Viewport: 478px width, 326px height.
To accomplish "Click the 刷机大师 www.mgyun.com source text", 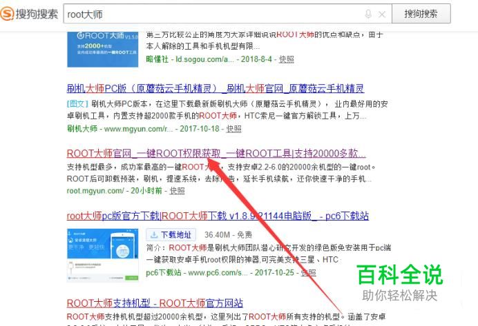I will pos(119,129).
